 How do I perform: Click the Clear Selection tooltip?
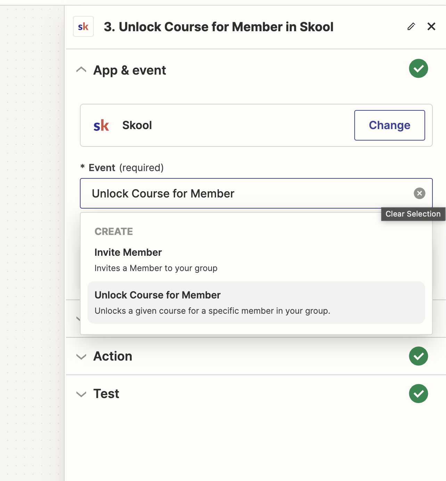point(413,214)
